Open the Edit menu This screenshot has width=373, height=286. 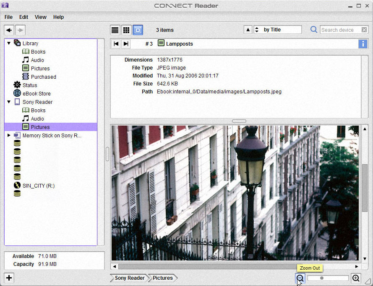click(23, 17)
